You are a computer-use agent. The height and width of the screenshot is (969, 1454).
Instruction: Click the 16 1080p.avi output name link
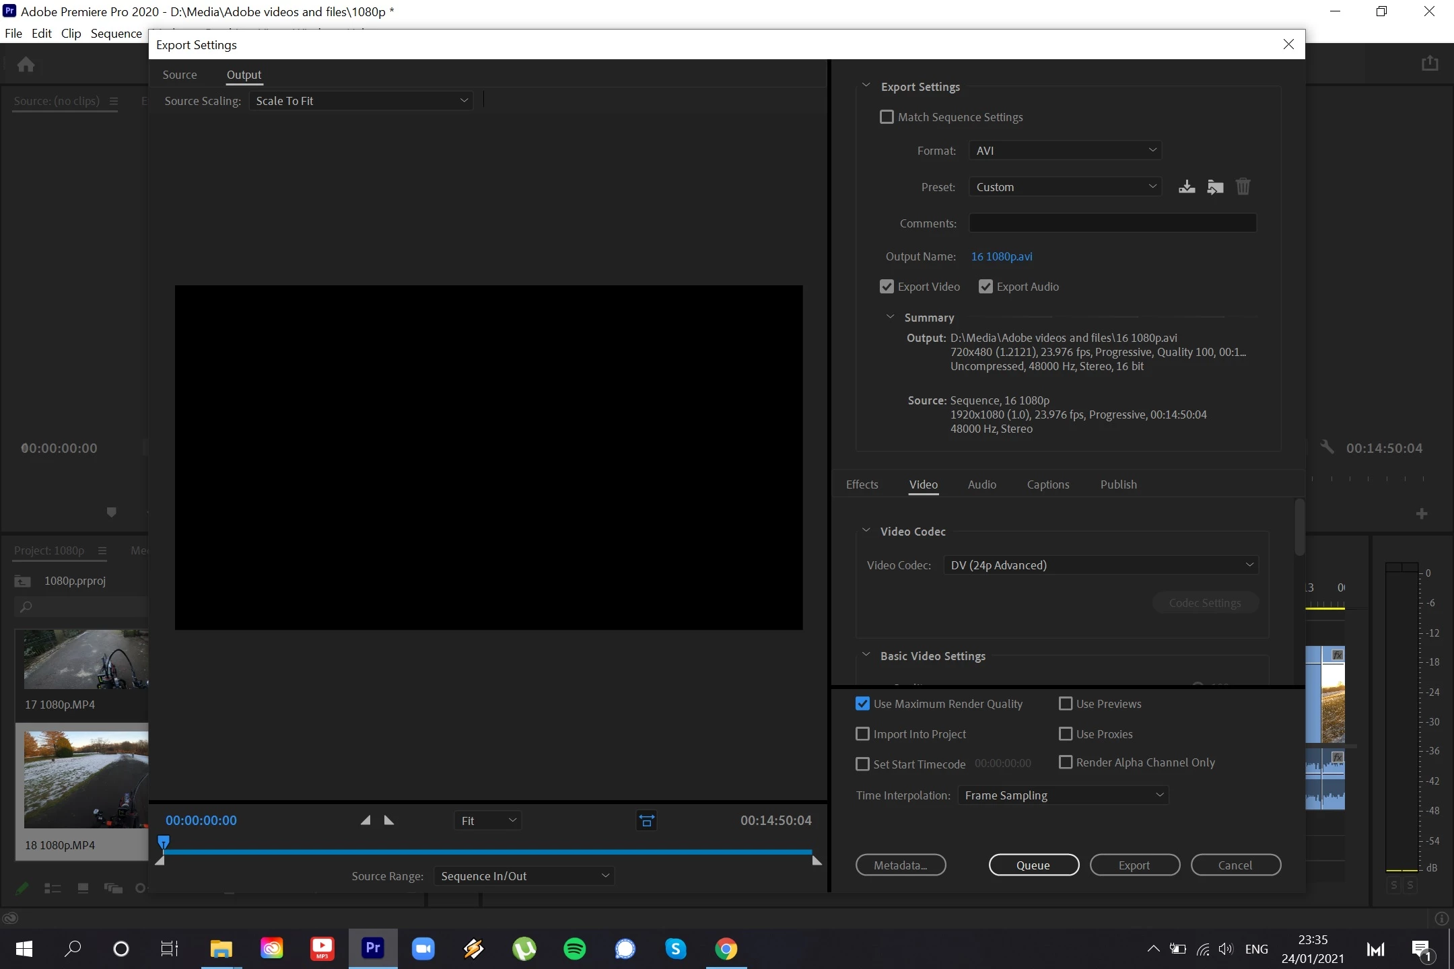[x=1002, y=256]
